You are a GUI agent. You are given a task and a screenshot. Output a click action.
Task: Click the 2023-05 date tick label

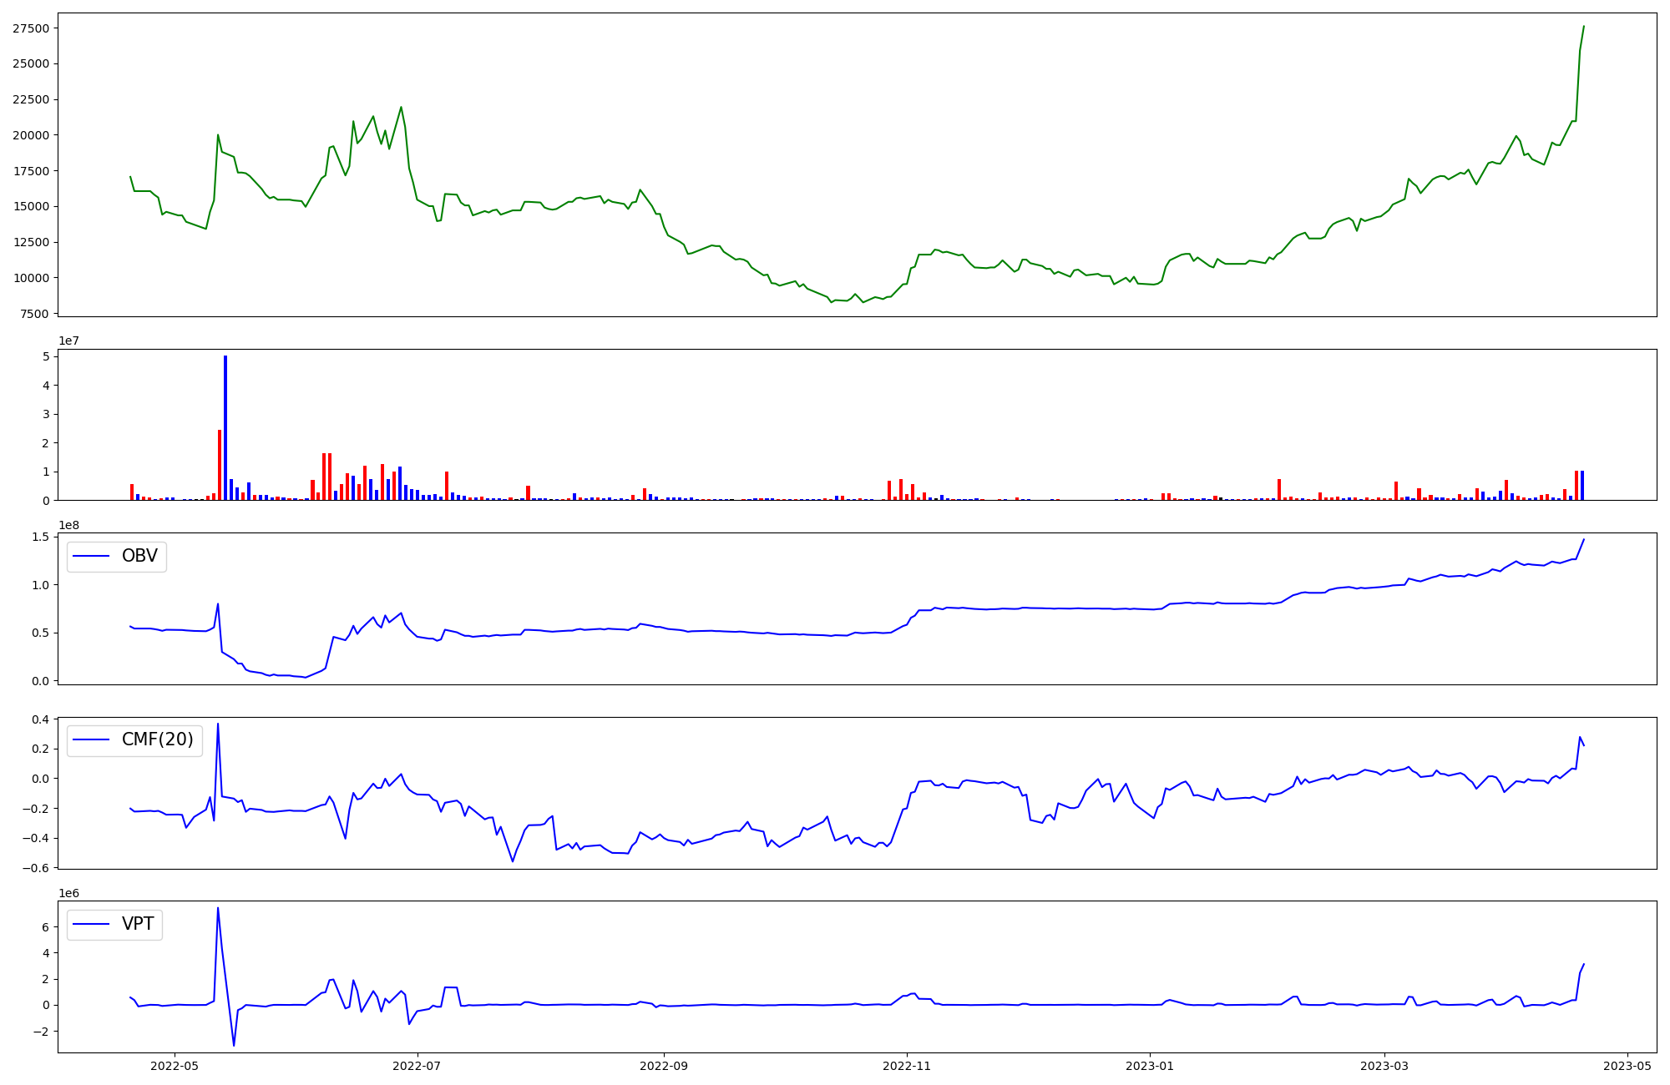click(1627, 1066)
